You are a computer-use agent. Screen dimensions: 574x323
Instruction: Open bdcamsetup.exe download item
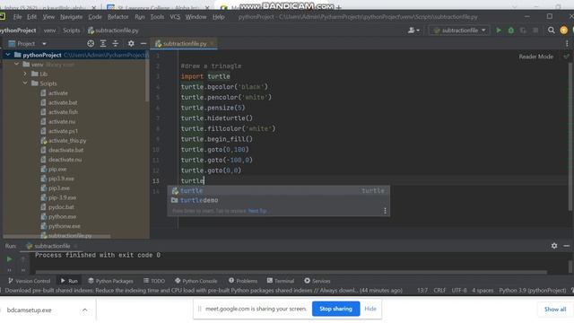coord(30,310)
